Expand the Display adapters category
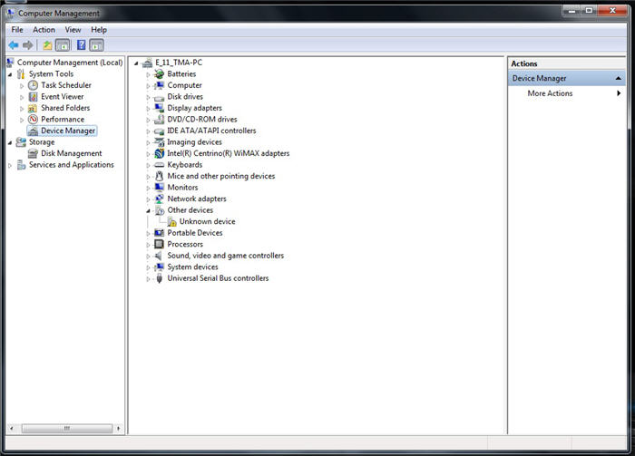 click(x=148, y=109)
